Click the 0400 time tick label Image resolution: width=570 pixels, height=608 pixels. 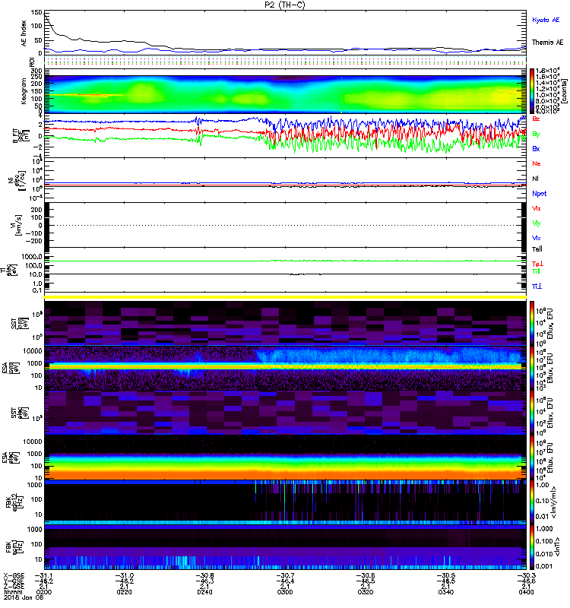click(526, 592)
